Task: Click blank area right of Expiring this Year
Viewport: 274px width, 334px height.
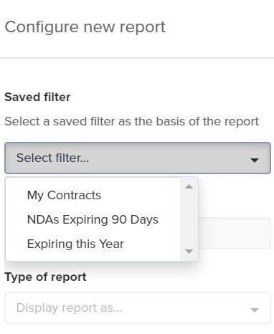Action: tap(152, 244)
